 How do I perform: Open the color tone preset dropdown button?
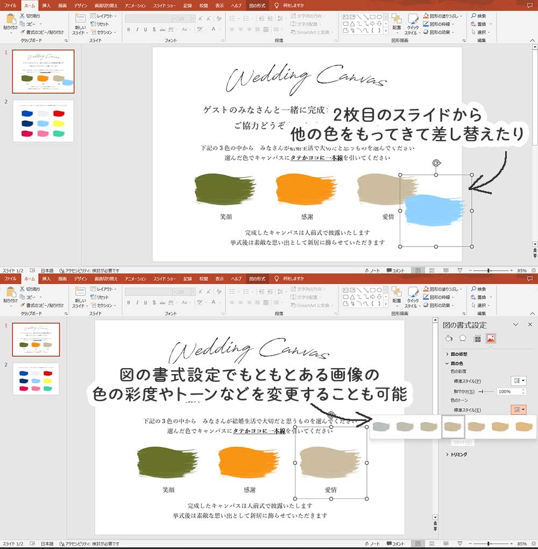coord(519,410)
